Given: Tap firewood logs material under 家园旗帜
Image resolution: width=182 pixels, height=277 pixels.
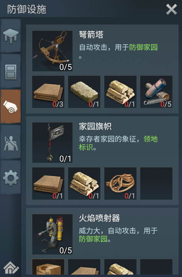Looking at the screenshot, I should click(84, 184).
